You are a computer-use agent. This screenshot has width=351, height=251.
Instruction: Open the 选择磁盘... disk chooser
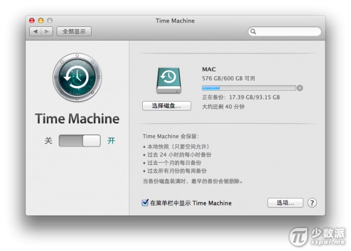tap(166, 105)
